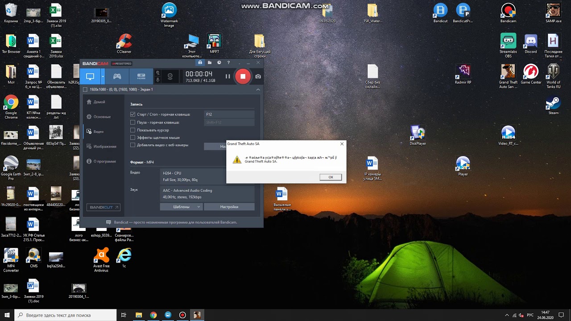Click the Bandicut promo message link
Screen dimensions: 571x321
pyautogui.click(x=175, y=222)
